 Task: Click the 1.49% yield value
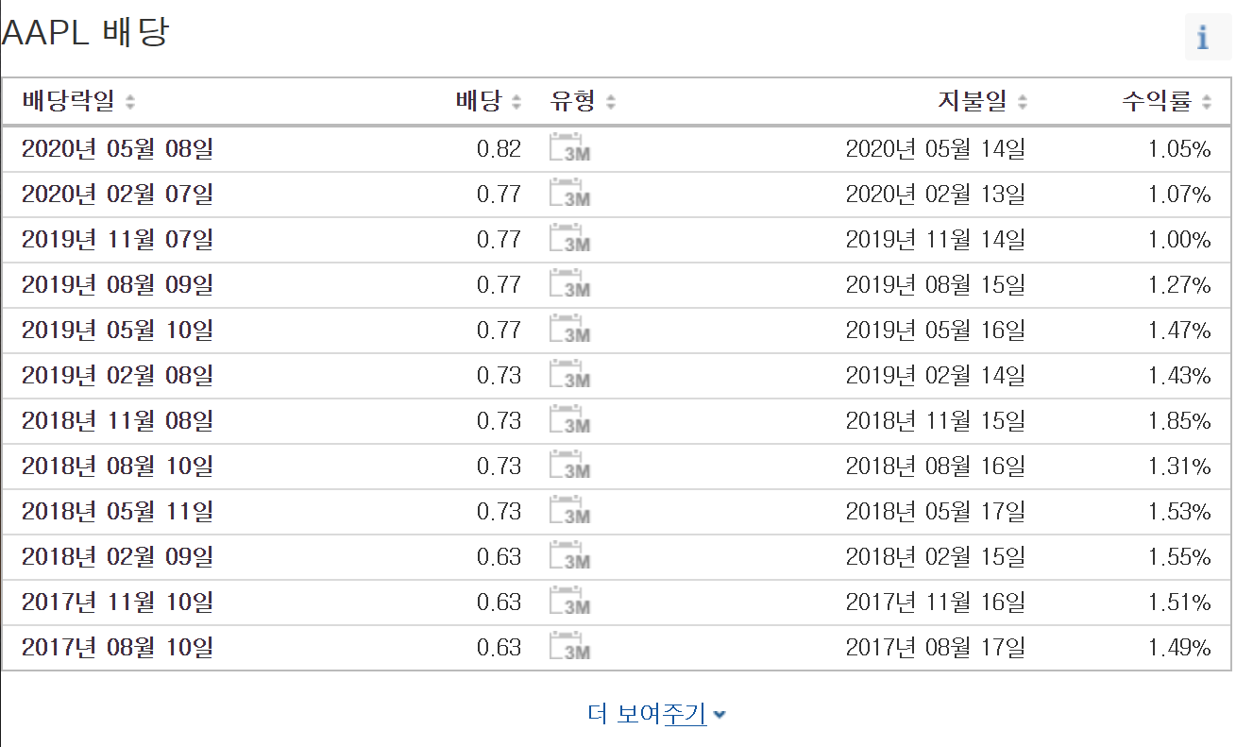pos(1179,648)
